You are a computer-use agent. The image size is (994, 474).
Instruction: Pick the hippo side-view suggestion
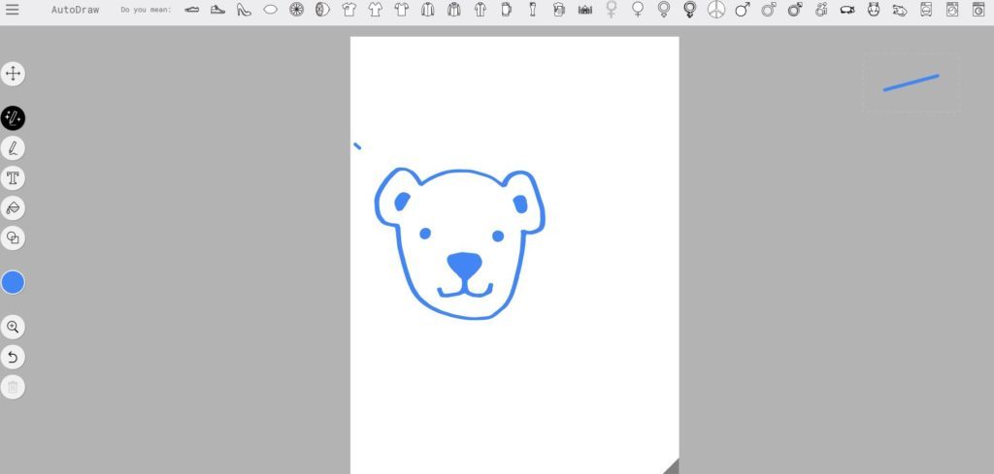pyautogui.click(x=847, y=10)
